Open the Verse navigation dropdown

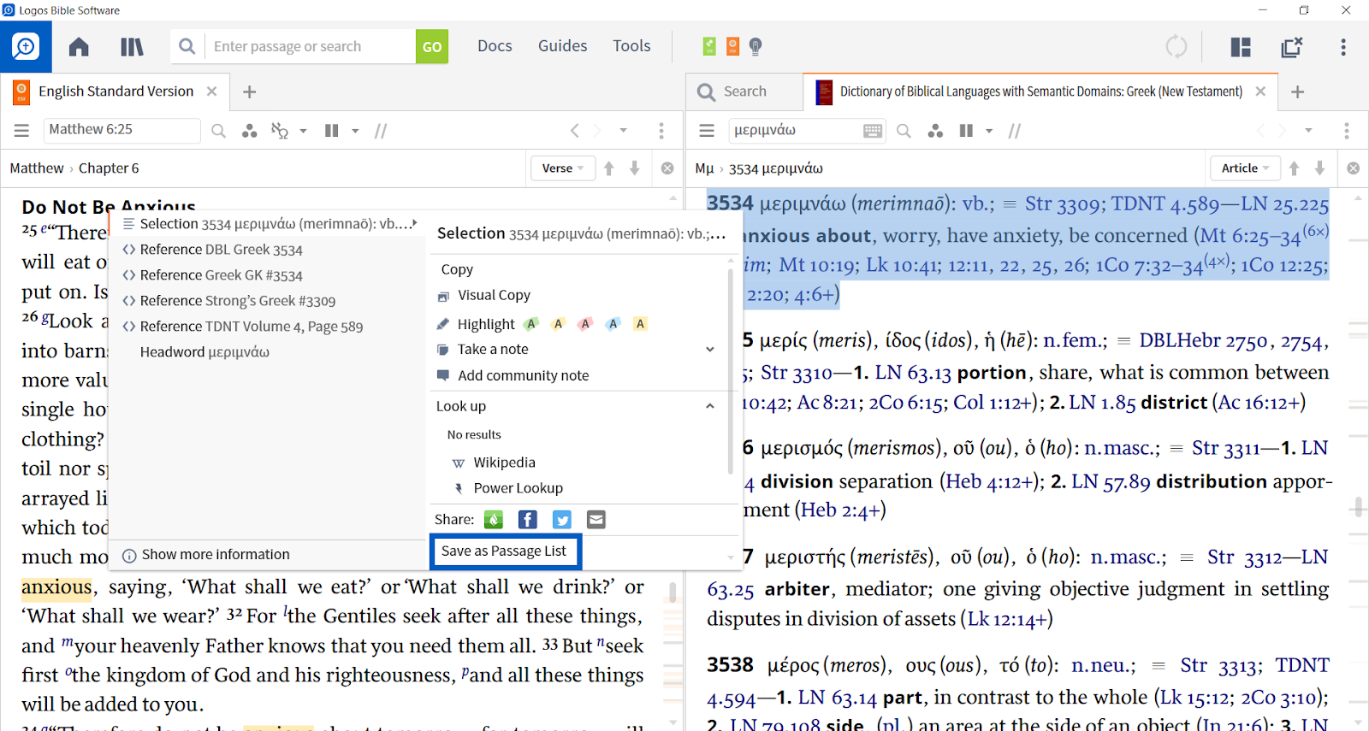(562, 168)
